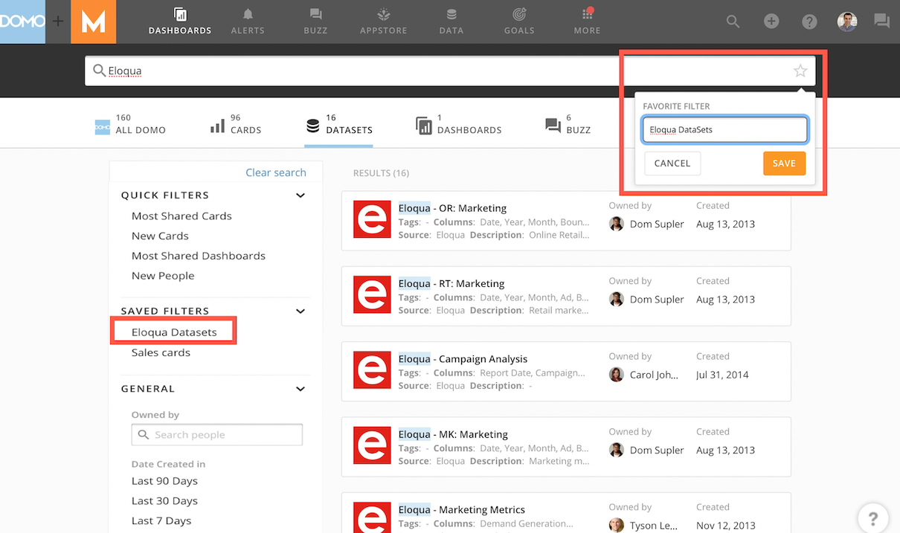Viewport: 900px width, 533px height.
Task: Open the Eloqua - Marketing Metrics dataset
Action: coord(462,510)
